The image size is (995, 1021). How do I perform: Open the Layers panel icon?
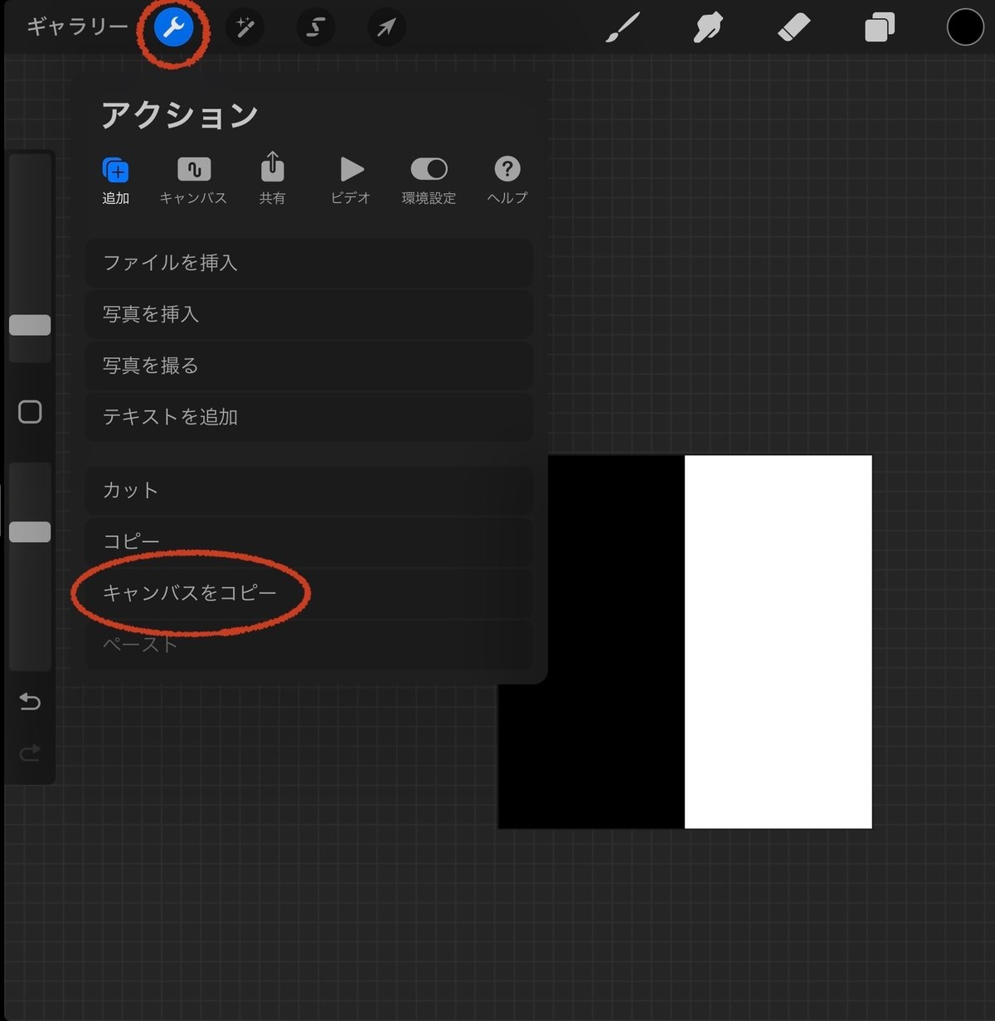click(x=879, y=28)
